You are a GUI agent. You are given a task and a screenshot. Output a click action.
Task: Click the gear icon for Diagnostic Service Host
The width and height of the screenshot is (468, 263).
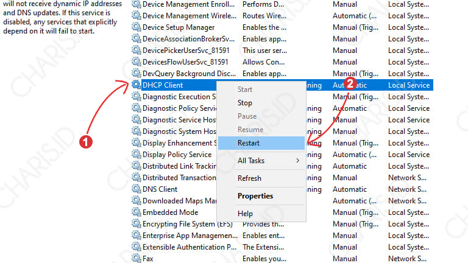pyautogui.click(x=136, y=119)
